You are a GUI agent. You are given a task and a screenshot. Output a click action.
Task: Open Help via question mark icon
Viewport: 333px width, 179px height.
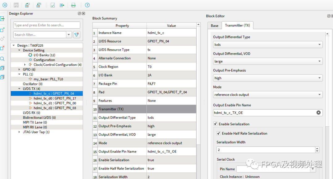pyautogui.click(x=87, y=5)
